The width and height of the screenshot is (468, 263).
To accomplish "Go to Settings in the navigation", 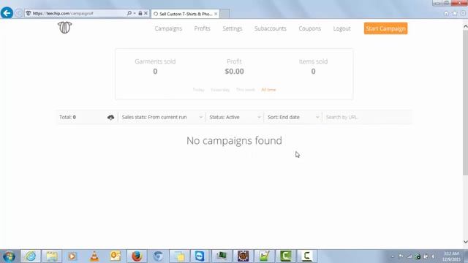I will coord(233,28).
